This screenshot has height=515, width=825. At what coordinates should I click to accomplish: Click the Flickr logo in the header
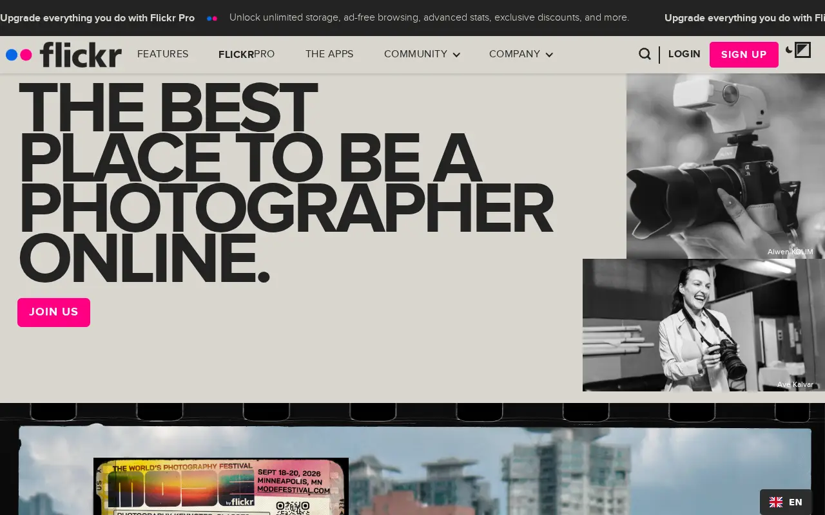(64, 55)
